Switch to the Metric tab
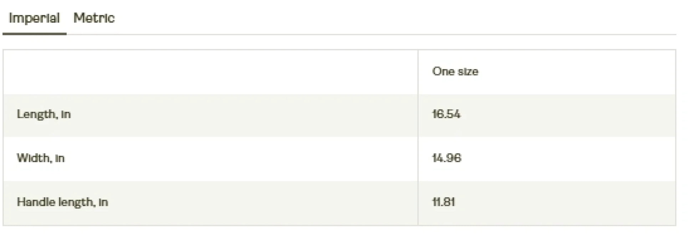694x240 pixels. click(94, 18)
